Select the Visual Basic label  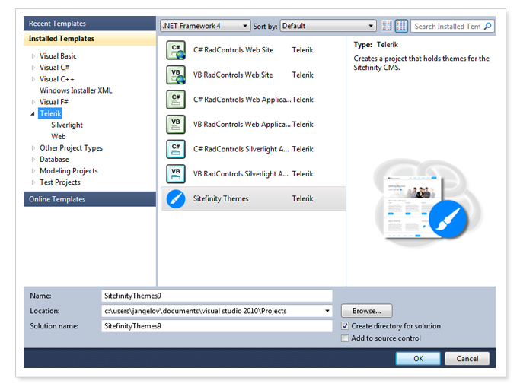tap(58, 56)
